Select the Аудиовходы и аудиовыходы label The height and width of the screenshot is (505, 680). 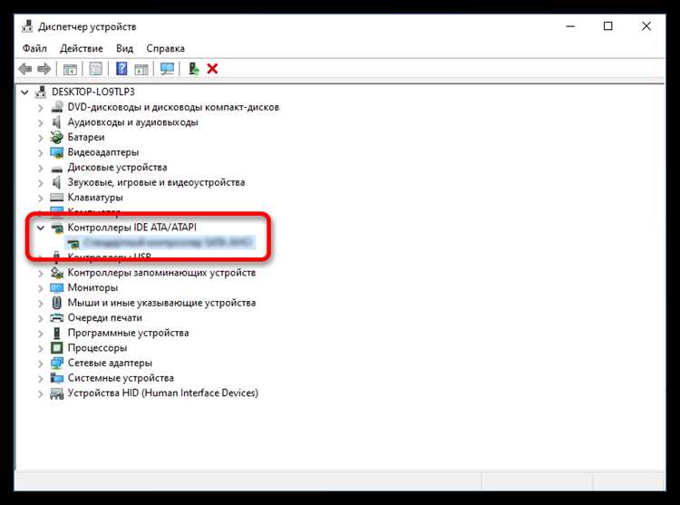[132, 122]
